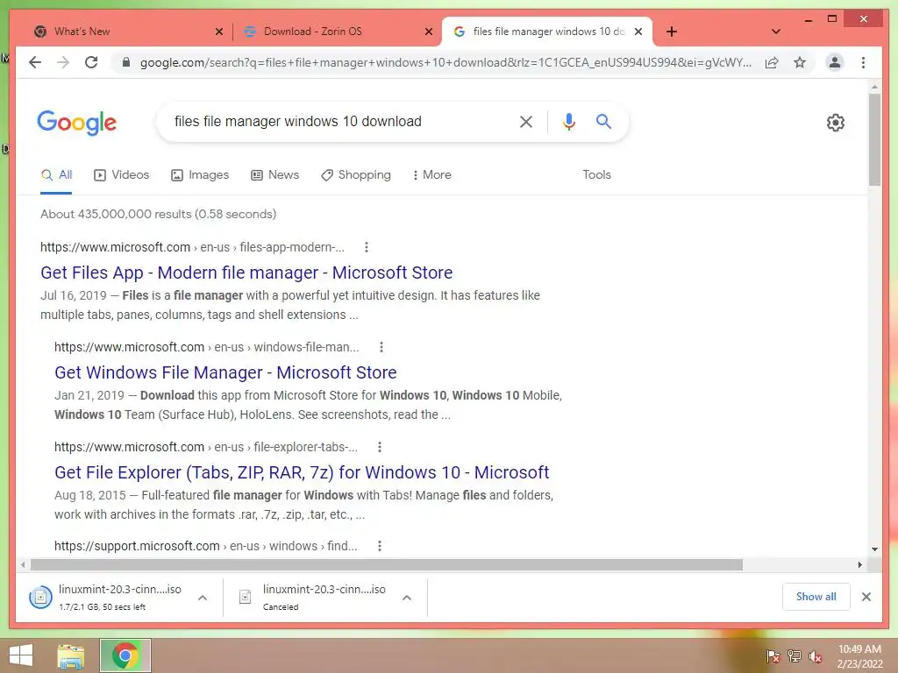Open Get File Explorer Tabs ZIP link

click(x=302, y=472)
